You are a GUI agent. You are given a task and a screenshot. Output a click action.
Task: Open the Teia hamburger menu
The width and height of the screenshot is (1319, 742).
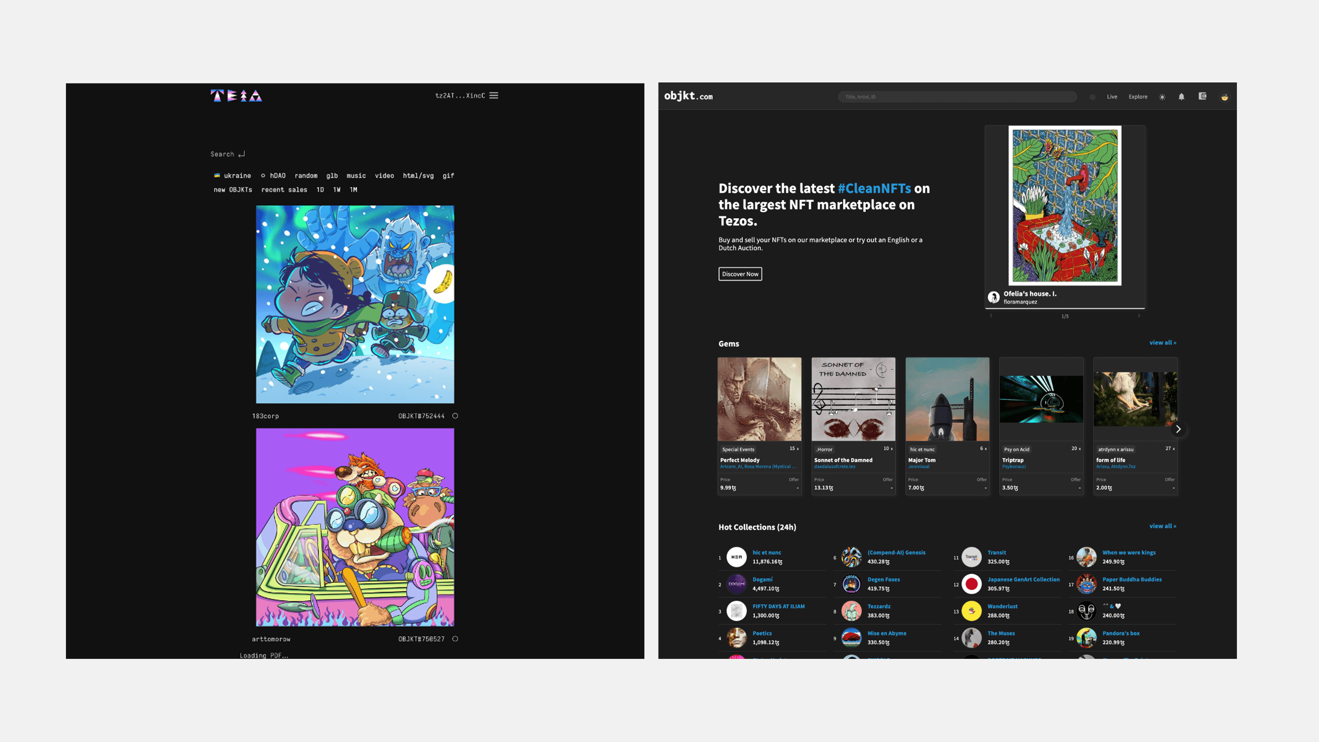tap(494, 96)
